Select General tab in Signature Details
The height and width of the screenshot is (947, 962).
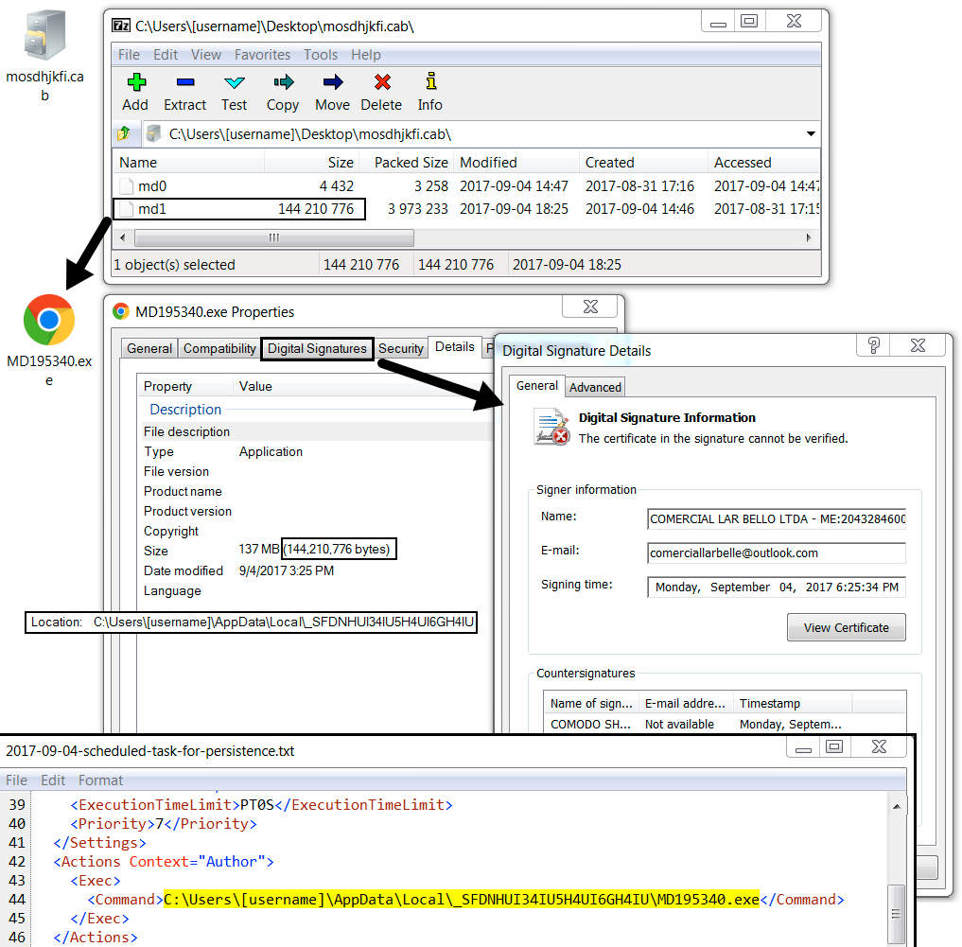click(537, 385)
